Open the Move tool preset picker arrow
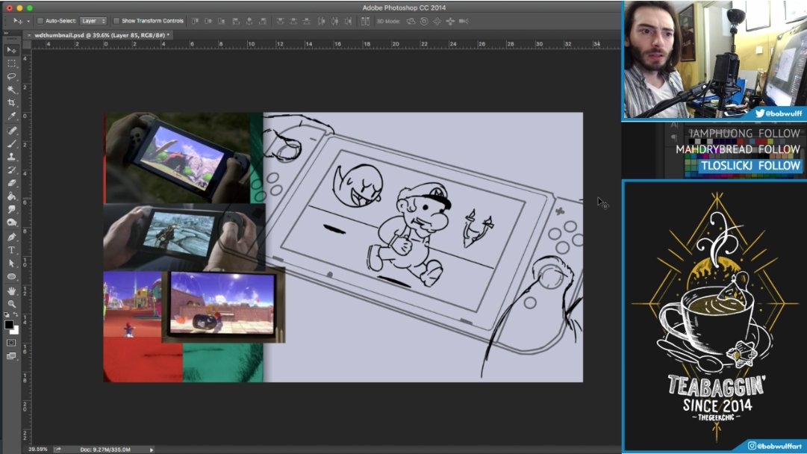Screen dimensions: 807x454 pos(28,21)
